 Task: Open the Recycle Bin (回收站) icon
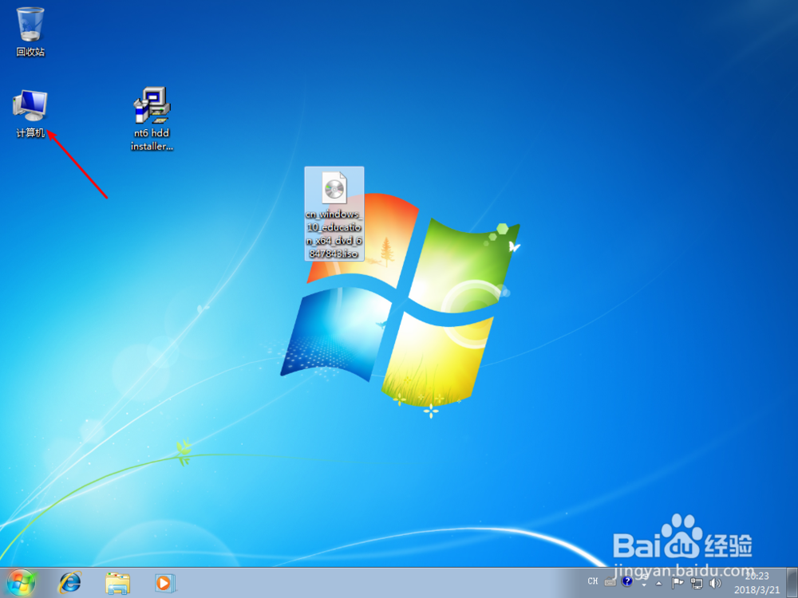pyautogui.click(x=30, y=32)
